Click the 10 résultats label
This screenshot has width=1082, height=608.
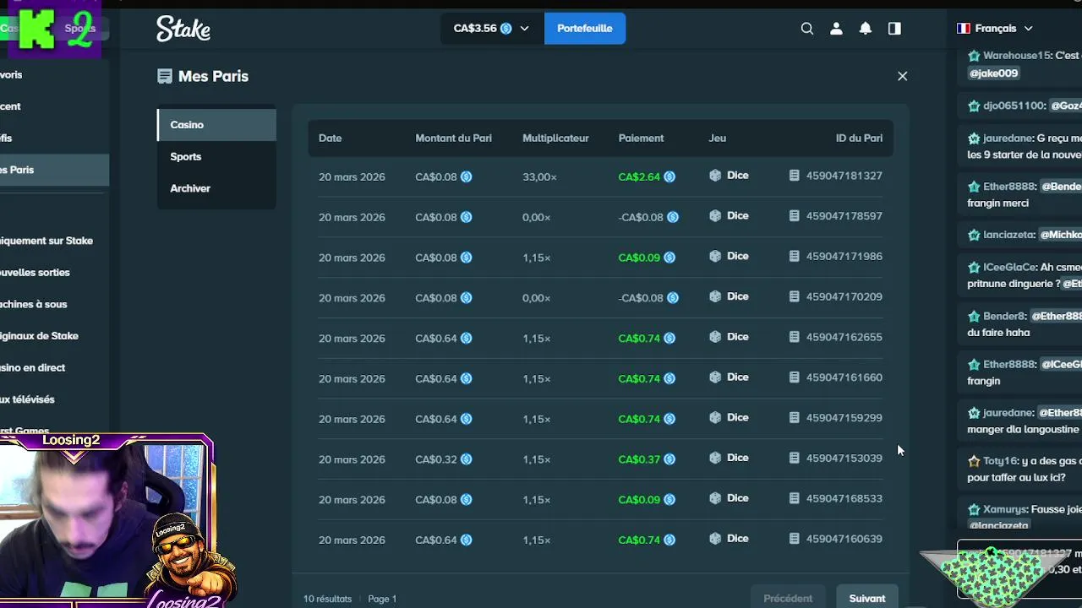328,599
